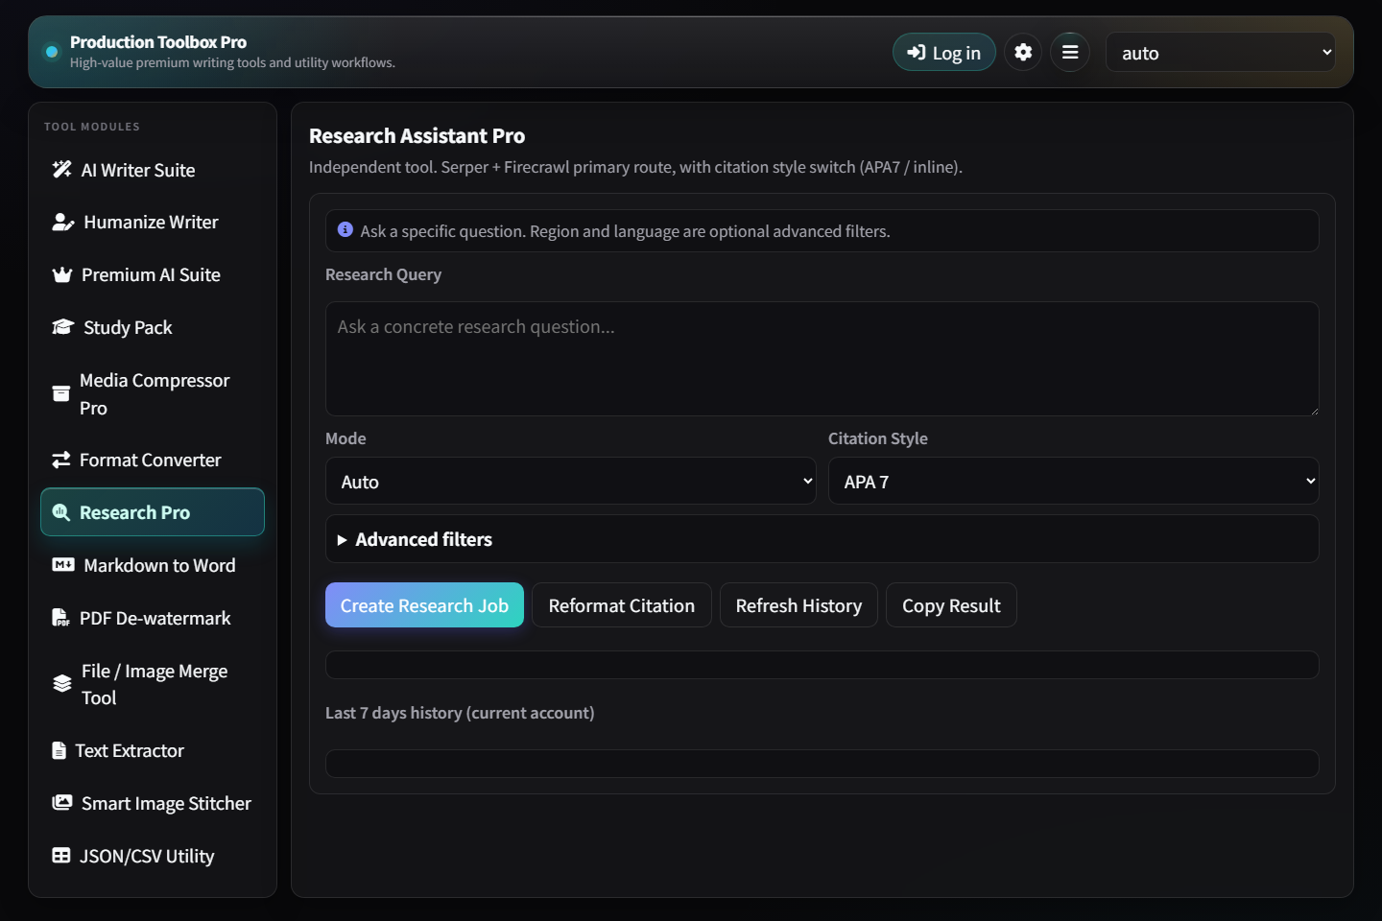1382x921 pixels.
Task: Open the Mode dropdown set to Auto
Action: (571, 482)
